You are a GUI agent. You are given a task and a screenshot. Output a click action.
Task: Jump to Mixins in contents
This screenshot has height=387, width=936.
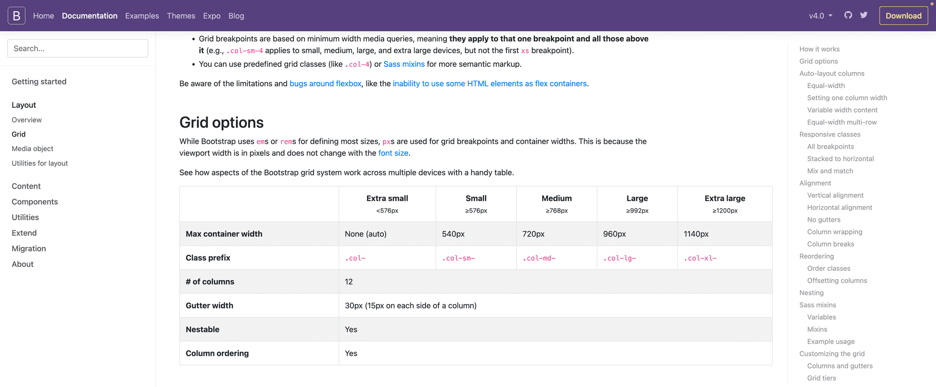pyautogui.click(x=817, y=329)
